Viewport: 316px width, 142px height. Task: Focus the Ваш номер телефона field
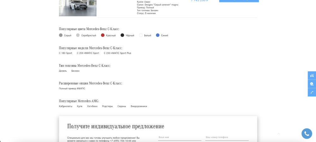pos(227,137)
